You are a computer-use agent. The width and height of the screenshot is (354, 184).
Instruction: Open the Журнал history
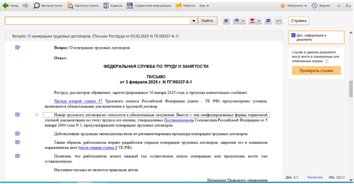(x=321, y=6)
